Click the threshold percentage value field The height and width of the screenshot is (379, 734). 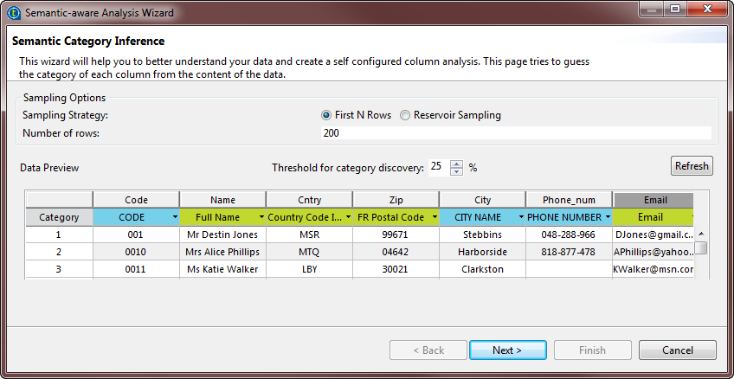pyautogui.click(x=438, y=167)
